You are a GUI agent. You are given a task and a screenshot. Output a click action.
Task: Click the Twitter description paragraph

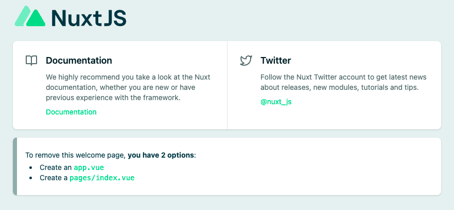coord(343,82)
